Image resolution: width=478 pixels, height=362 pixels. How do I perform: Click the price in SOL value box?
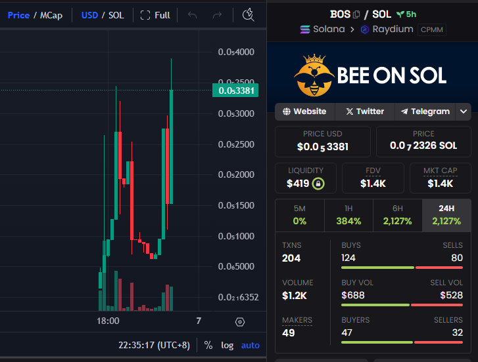pyautogui.click(x=423, y=142)
